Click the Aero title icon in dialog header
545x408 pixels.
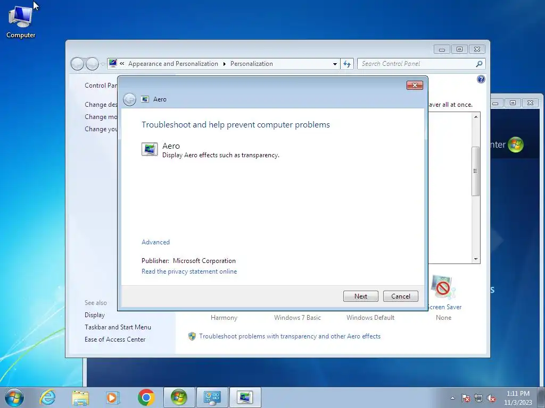click(x=145, y=99)
